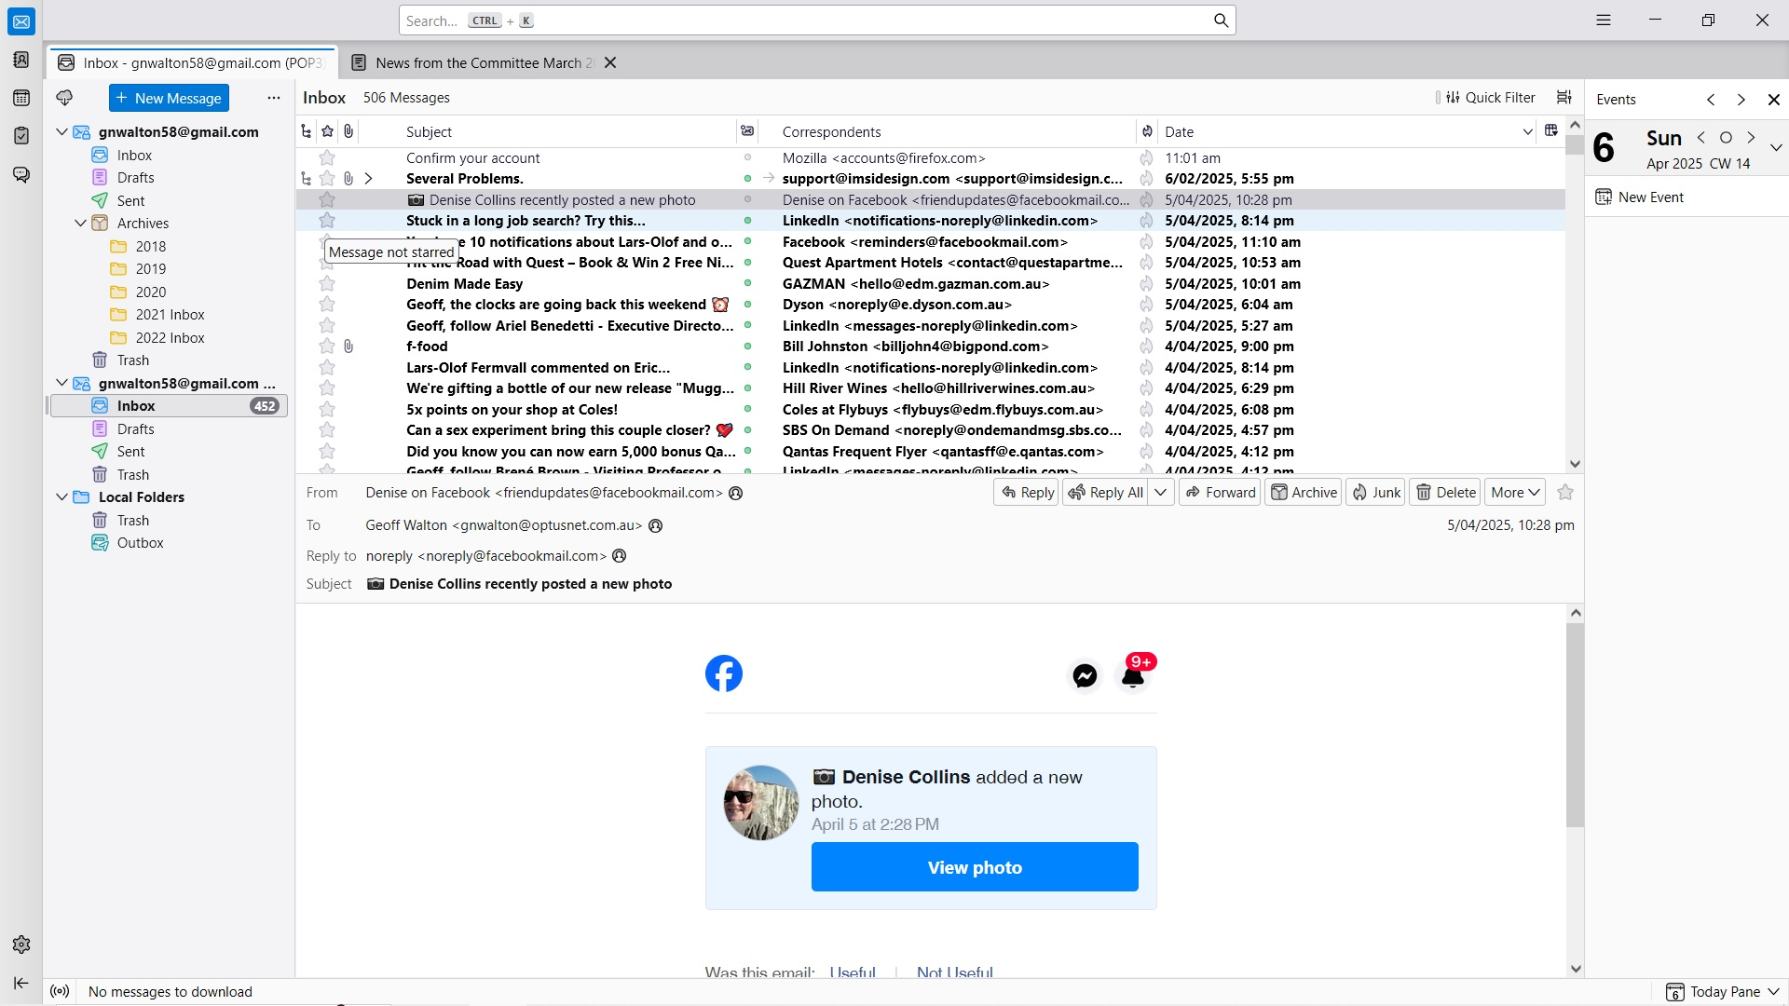Switch to News from the Committee tab
1789x1006 pixels.
(x=484, y=62)
